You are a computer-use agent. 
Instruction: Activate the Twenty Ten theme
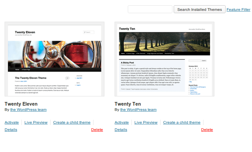click(122, 122)
